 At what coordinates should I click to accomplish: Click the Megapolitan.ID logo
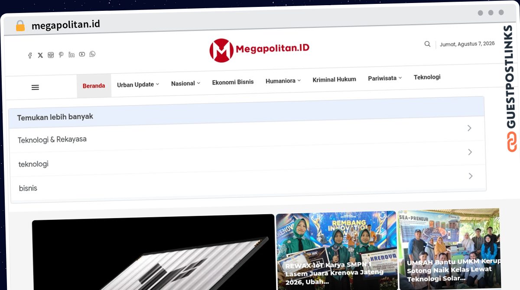coord(259,50)
